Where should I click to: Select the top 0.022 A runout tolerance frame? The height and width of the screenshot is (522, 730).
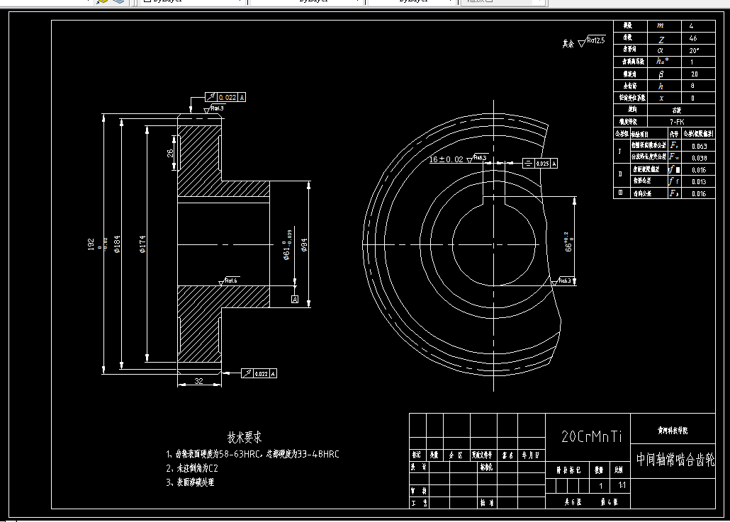coord(225,97)
